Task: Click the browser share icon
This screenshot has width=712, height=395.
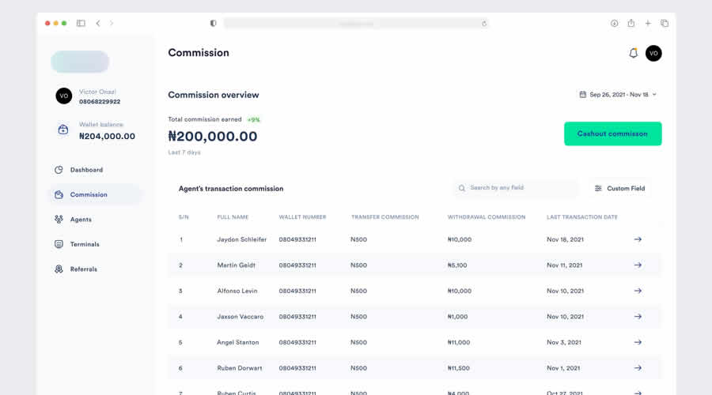Action: click(631, 24)
